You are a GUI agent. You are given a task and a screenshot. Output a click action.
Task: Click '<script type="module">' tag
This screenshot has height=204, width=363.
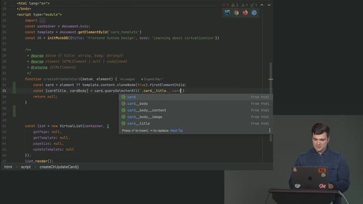point(39,15)
